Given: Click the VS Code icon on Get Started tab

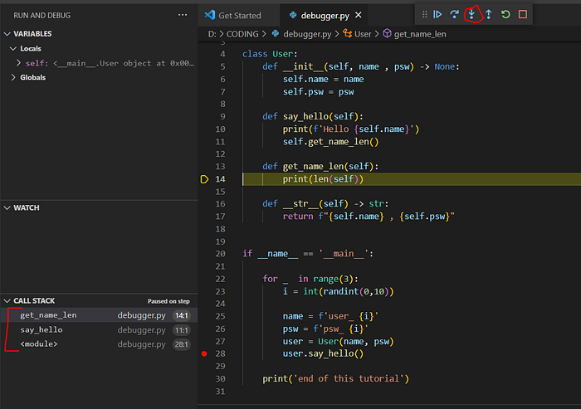Looking at the screenshot, I should click(x=210, y=15).
